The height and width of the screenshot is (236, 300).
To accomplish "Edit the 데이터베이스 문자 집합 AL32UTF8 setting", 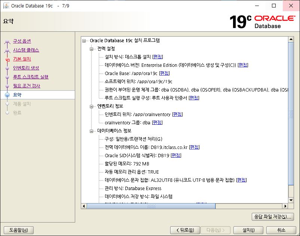I will (241, 180).
